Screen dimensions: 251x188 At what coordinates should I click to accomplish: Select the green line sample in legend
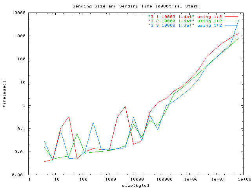pyautogui.click(x=232, y=21)
